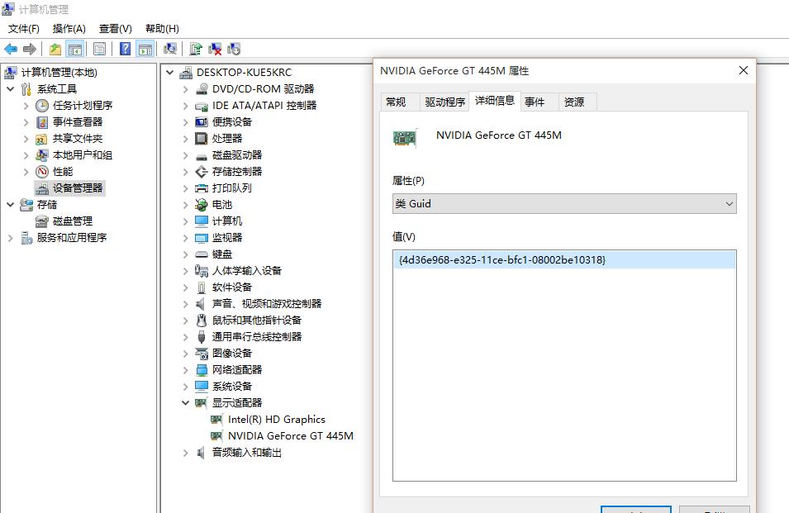Click the Scan for hardware changes icon
This screenshot has width=789, height=513.
coord(170,49)
